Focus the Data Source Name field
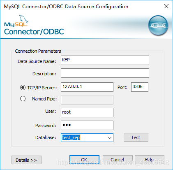Viewport: 173px width, 170px height. coord(105,60)
